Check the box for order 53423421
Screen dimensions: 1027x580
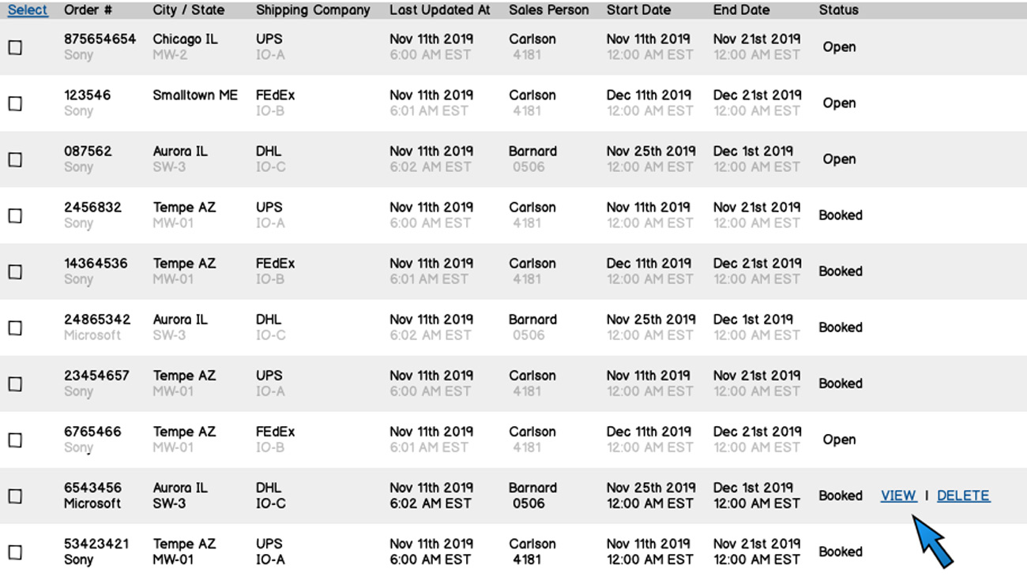15,552
